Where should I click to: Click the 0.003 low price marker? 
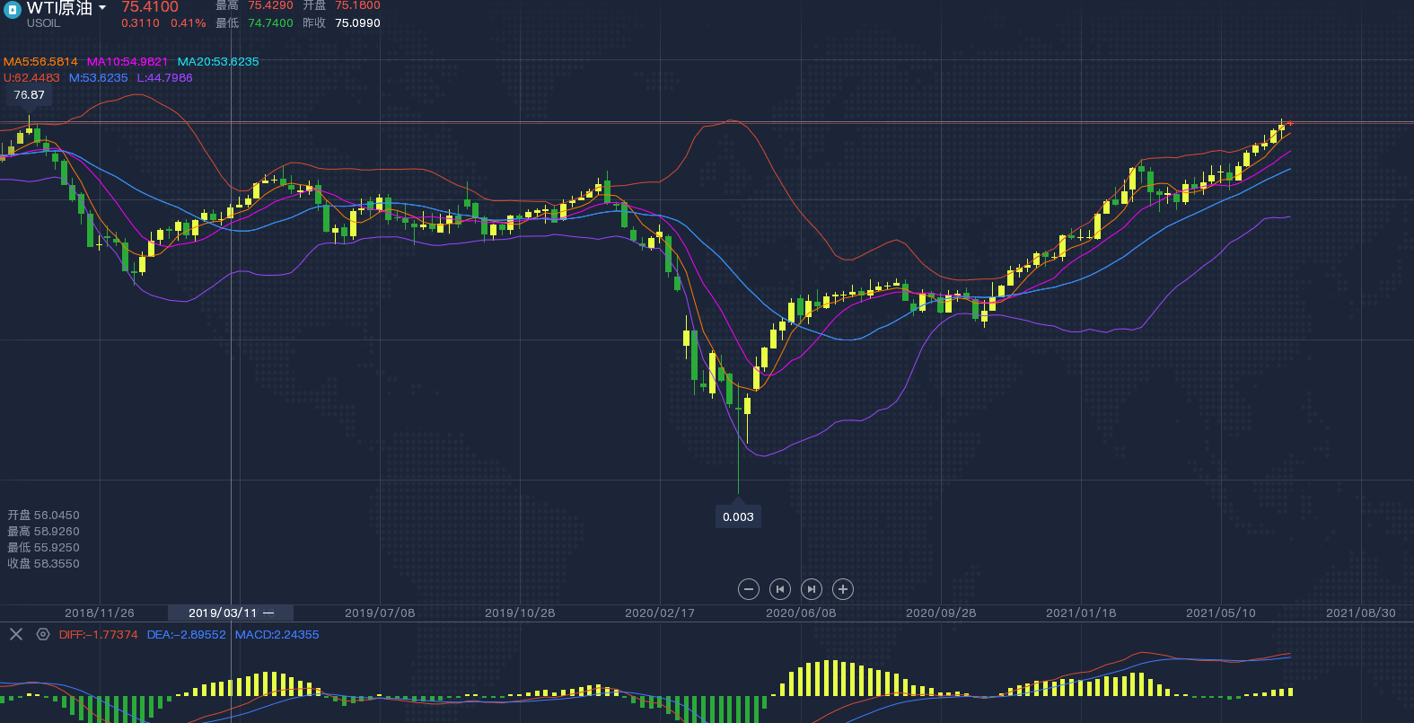point(738,516)
